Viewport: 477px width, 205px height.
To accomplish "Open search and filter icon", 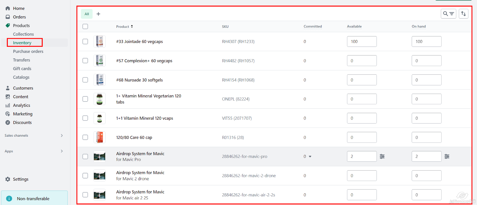I will tap(448, 14).
